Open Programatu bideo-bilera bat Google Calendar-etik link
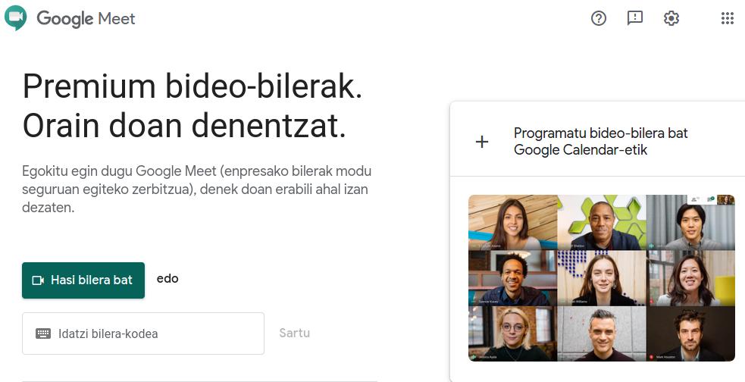The height and width of the screenshot is (382, 745). [x=600, y=141]
